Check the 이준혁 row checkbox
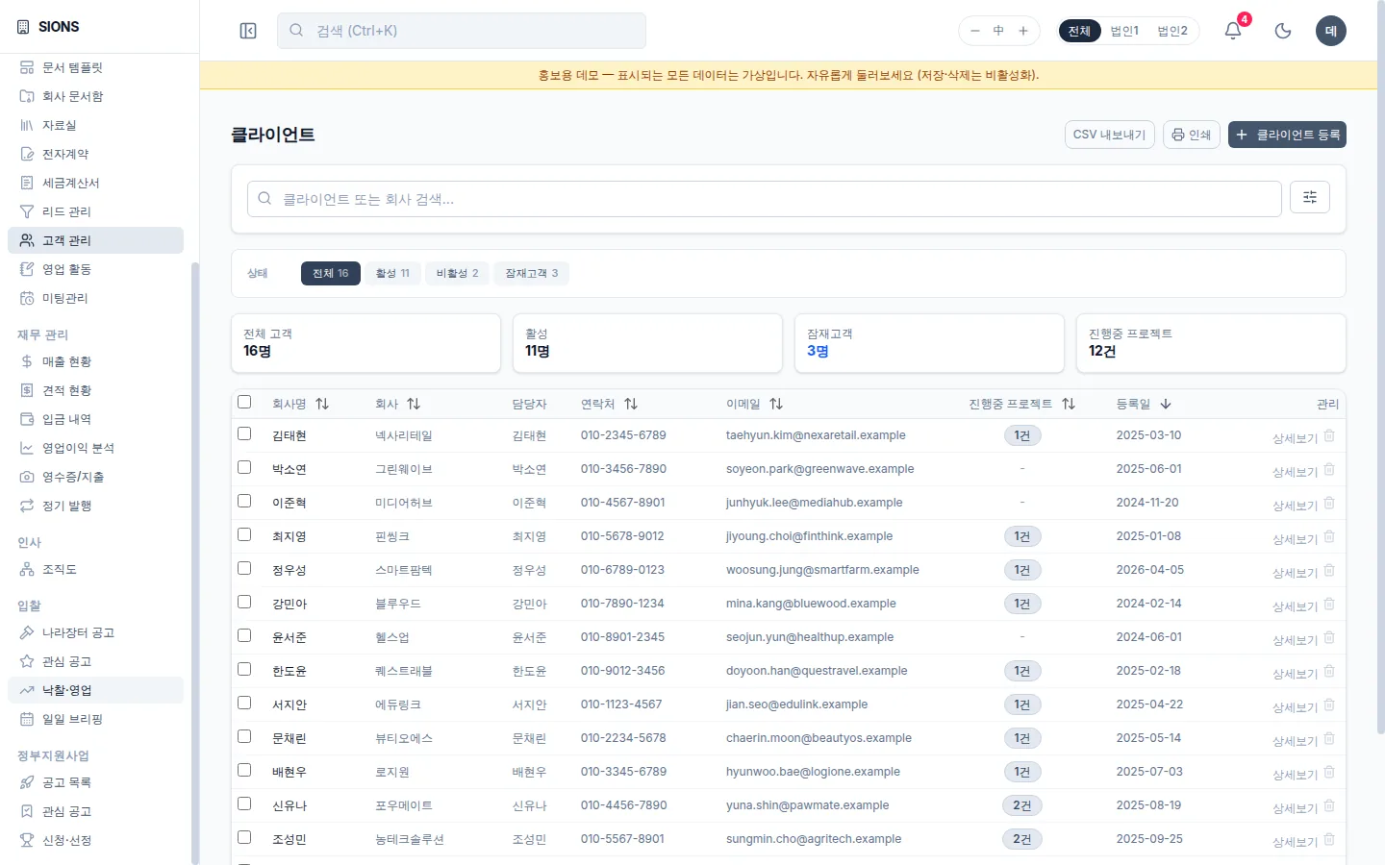 pos(244,501)
